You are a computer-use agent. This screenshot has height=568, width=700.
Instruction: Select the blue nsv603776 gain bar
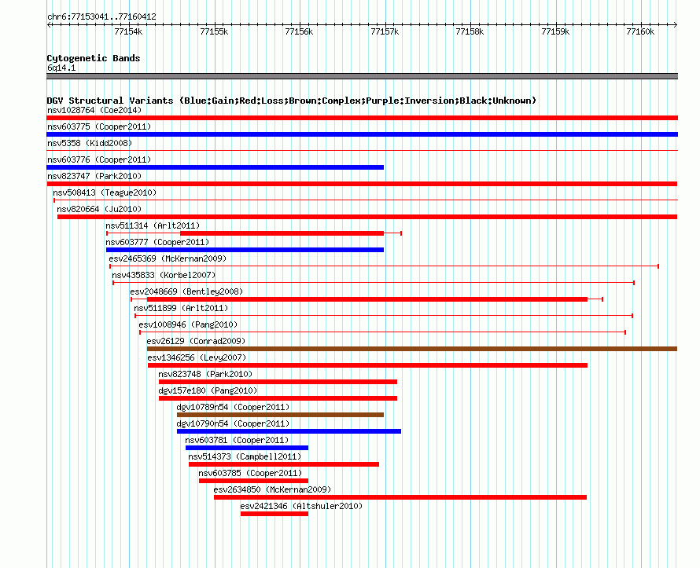coord(216,167)
